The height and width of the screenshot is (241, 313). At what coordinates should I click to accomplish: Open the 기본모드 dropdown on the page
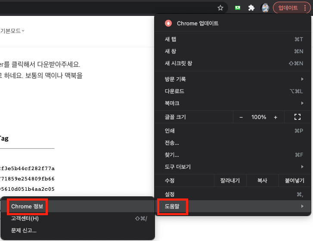(12, 31)
